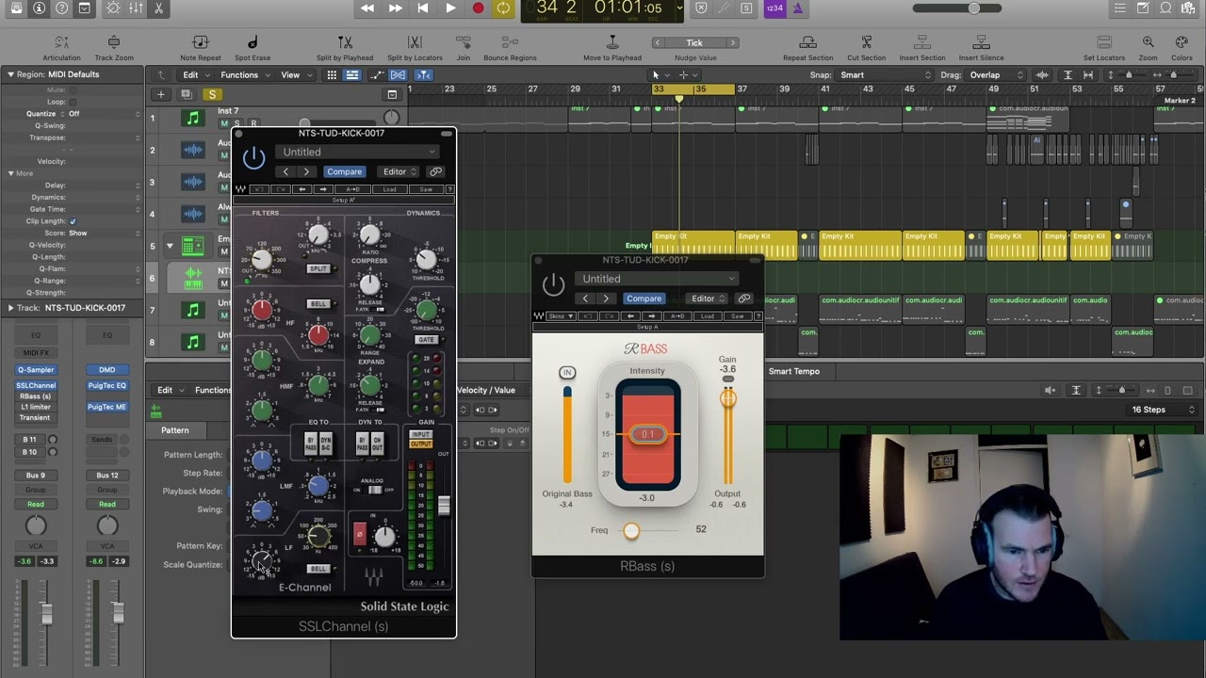The width and height of the screenshot is (1206, 678).
Task: Click the Repeat Section toolbar icon
Action: [x=807, y=42]
